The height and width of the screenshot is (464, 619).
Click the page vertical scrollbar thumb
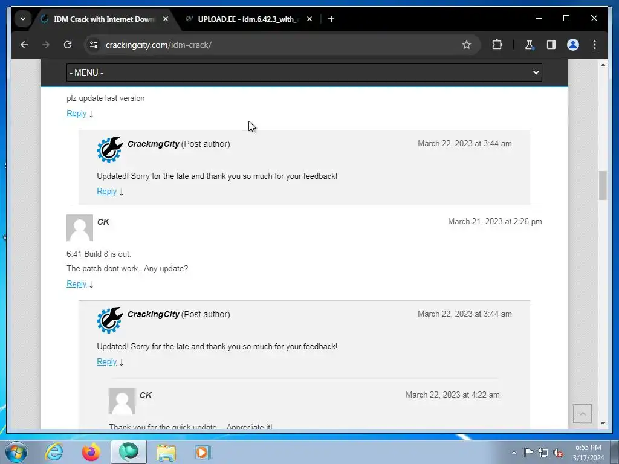[x=603, y=185]
